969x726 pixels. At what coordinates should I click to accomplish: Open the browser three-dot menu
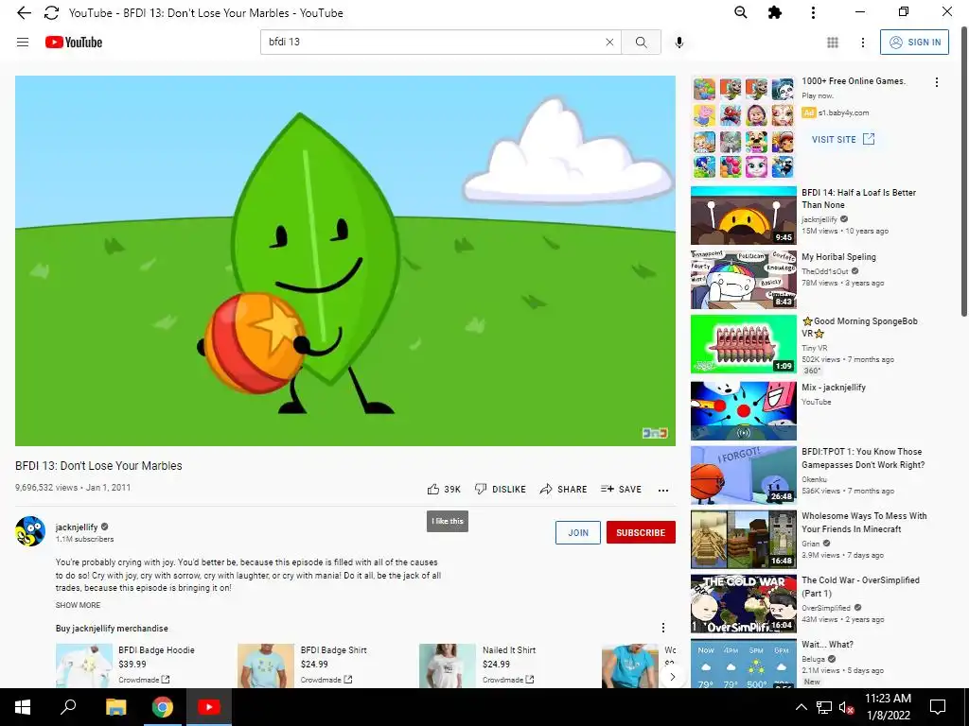813,12
